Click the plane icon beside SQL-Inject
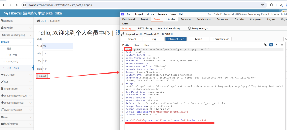The width and height of the screenshot is (287, 130). click(3, 75)
